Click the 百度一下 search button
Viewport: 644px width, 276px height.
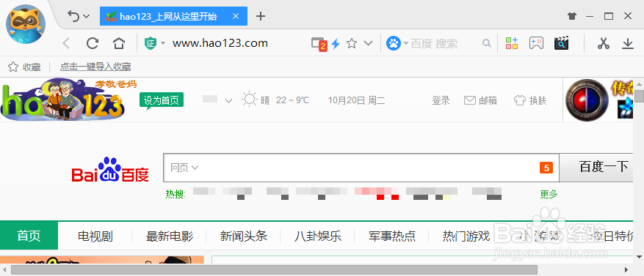(x=596, y=168)
